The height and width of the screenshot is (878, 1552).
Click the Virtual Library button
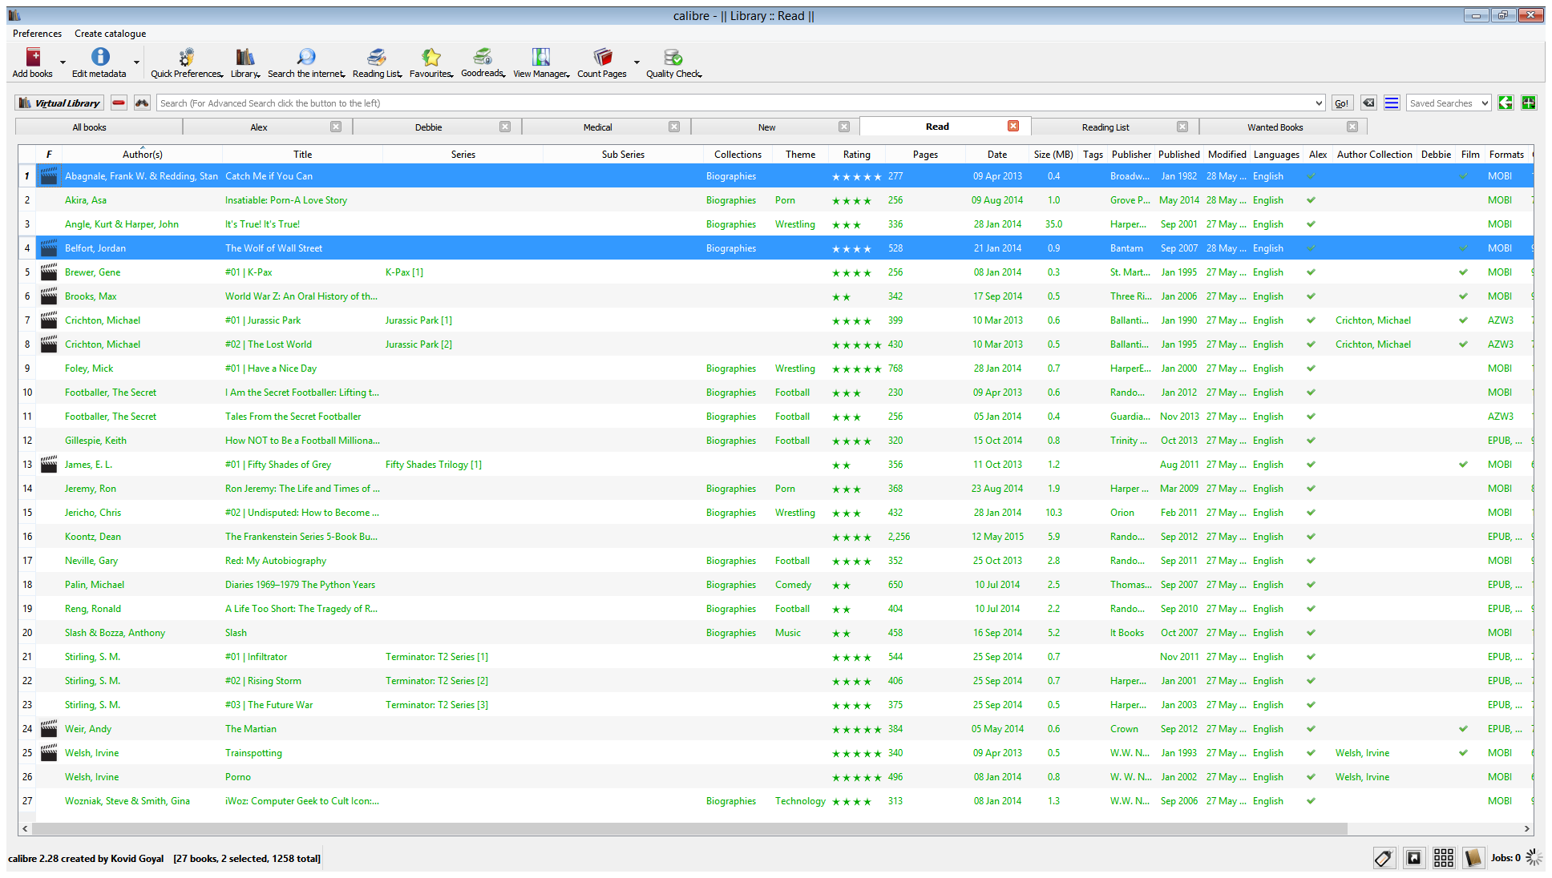pos(59,103)
